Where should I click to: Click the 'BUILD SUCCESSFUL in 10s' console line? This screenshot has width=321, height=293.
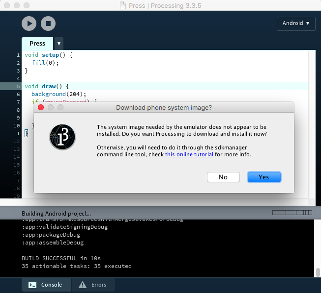pos(61,258)
